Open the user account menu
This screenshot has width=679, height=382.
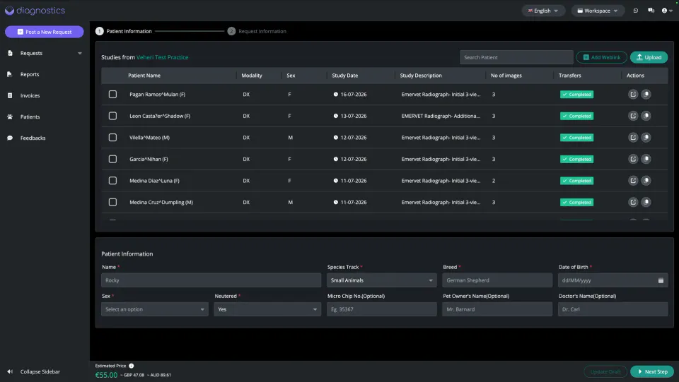coord(667,11)
